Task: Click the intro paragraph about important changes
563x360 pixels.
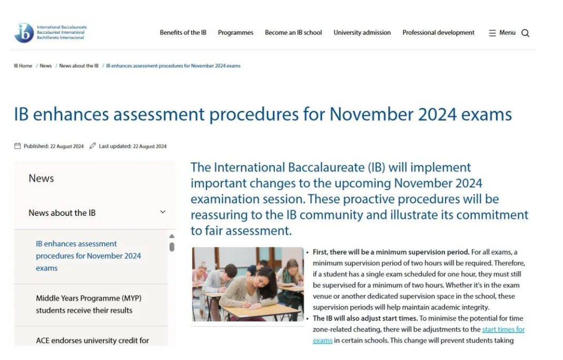Action: tap(359, 199)
